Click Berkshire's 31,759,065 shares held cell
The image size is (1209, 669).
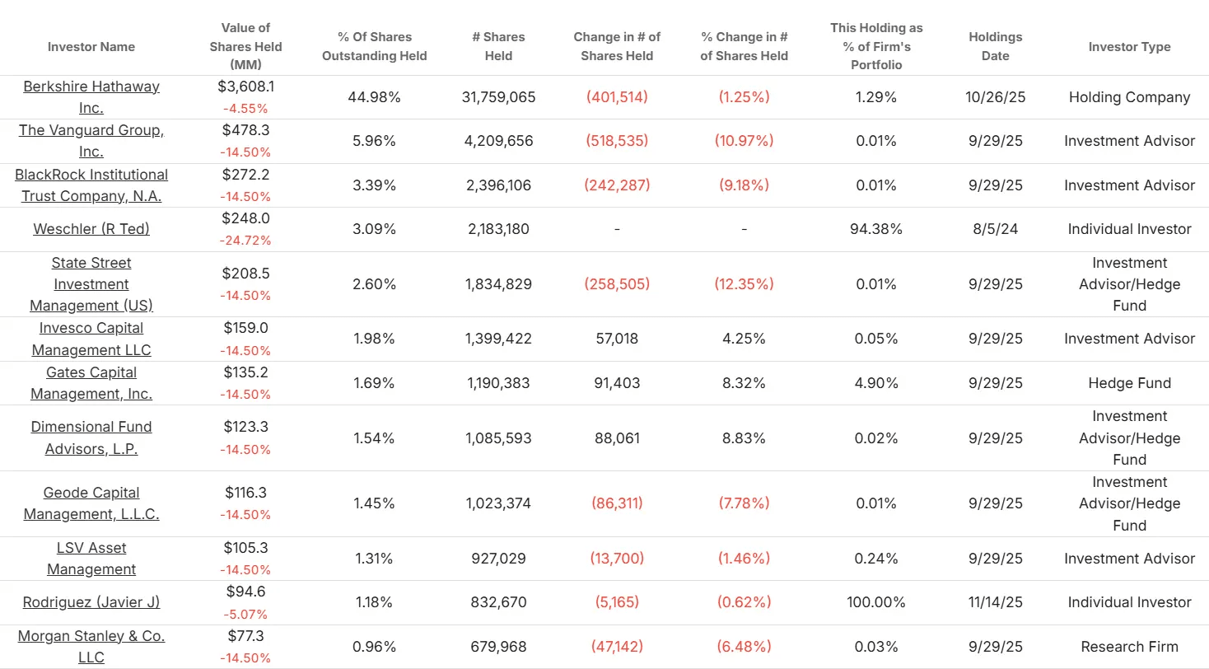coord(499,97)
